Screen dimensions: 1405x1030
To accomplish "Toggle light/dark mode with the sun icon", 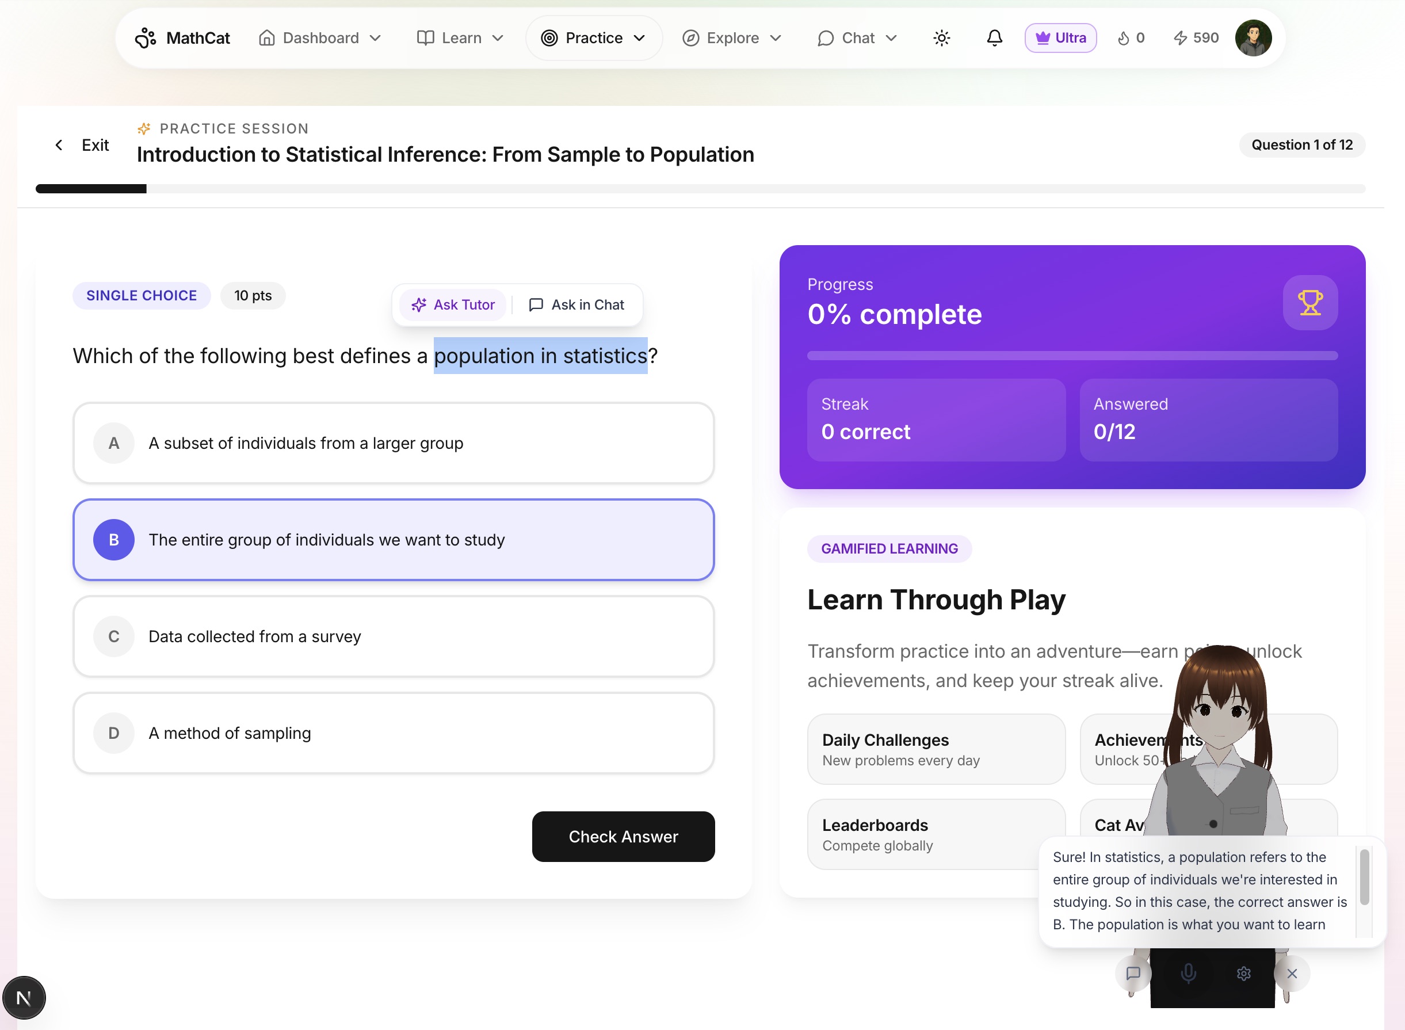I will pyautogui.click(x=941, y=37).
